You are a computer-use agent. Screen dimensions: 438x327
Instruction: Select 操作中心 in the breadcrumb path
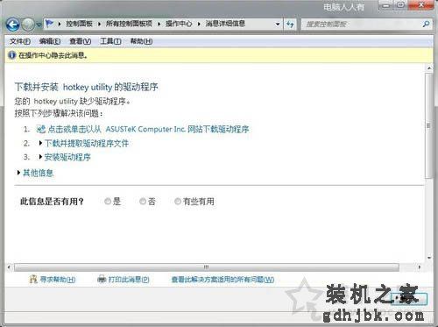[x=179, y=24]
